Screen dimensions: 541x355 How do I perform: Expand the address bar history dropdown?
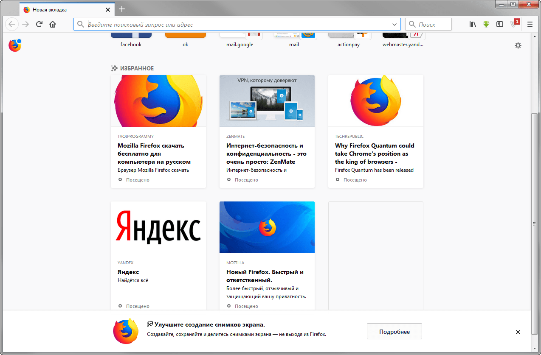pos(394,25)
